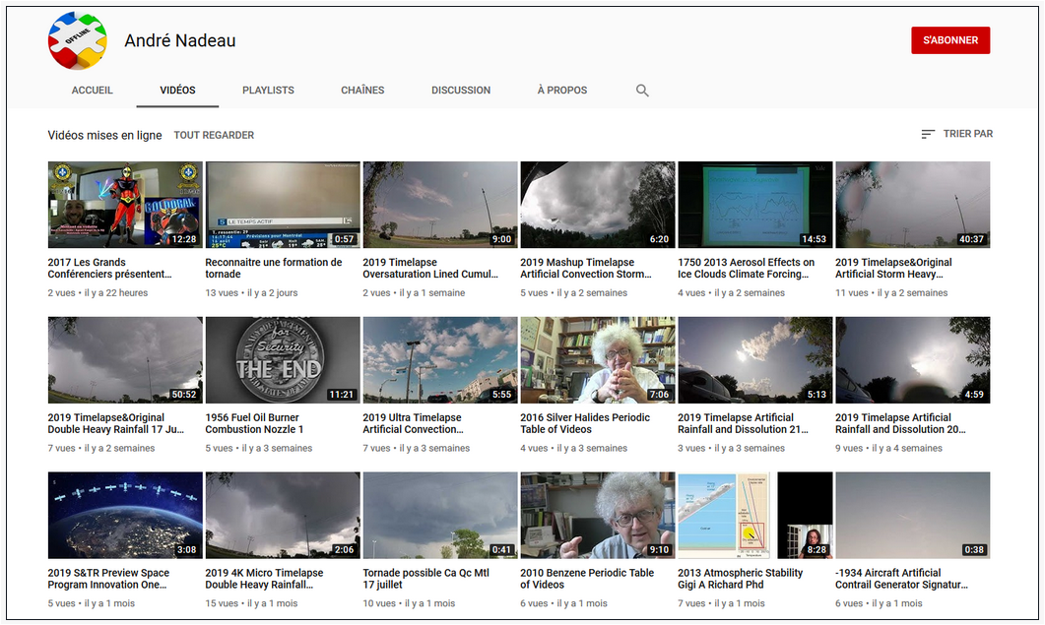Click title 'Reconnaitre une formation de tornade'
The image size is (1045, 625).
(x=274, y=268)
